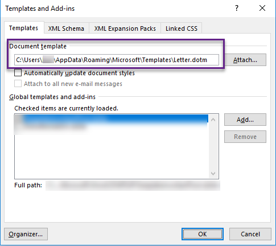Open the XML Schema tab
The height and width of the screenshot is (246, 276).
pyautogui.click(x=66, y=28)
